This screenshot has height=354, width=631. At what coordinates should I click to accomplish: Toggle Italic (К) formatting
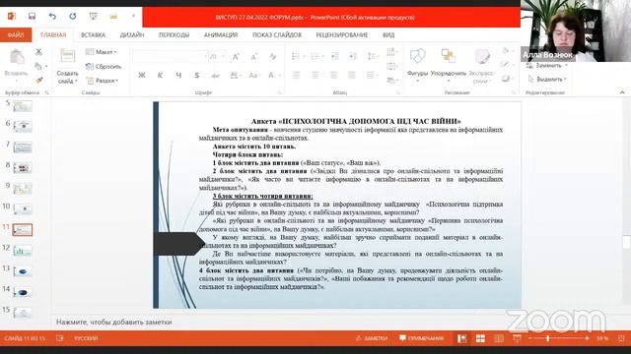160,75
